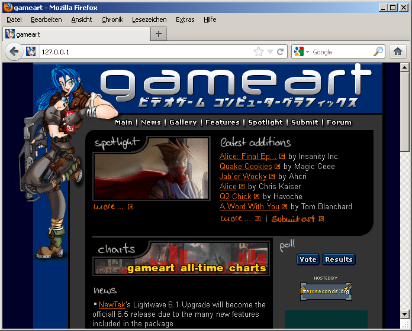Screen dimensions: 412x331
Task: Click popup icon next to Quake Cookies
Action: tap(277, 167)
